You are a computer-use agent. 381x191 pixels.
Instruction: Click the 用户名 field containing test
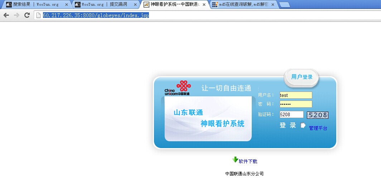coord(296,95)
